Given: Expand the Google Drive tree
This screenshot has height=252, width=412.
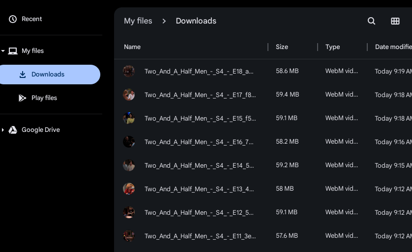Looking at the screenshot, I should tap(3, 130).
